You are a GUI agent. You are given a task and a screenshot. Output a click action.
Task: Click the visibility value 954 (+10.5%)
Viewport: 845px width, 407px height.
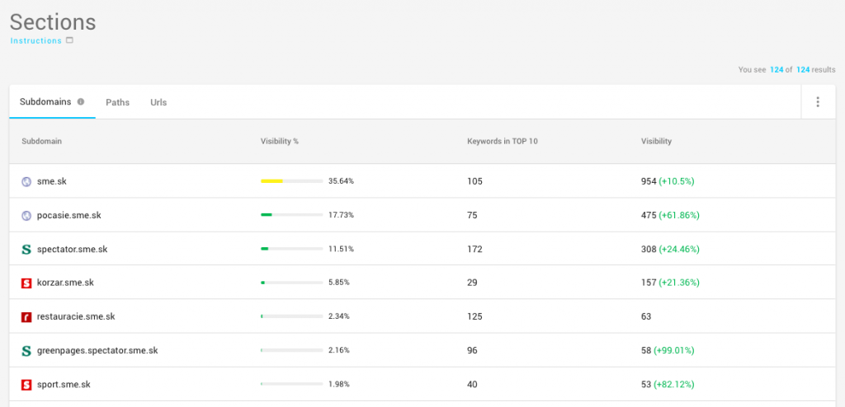coord(668,181)
